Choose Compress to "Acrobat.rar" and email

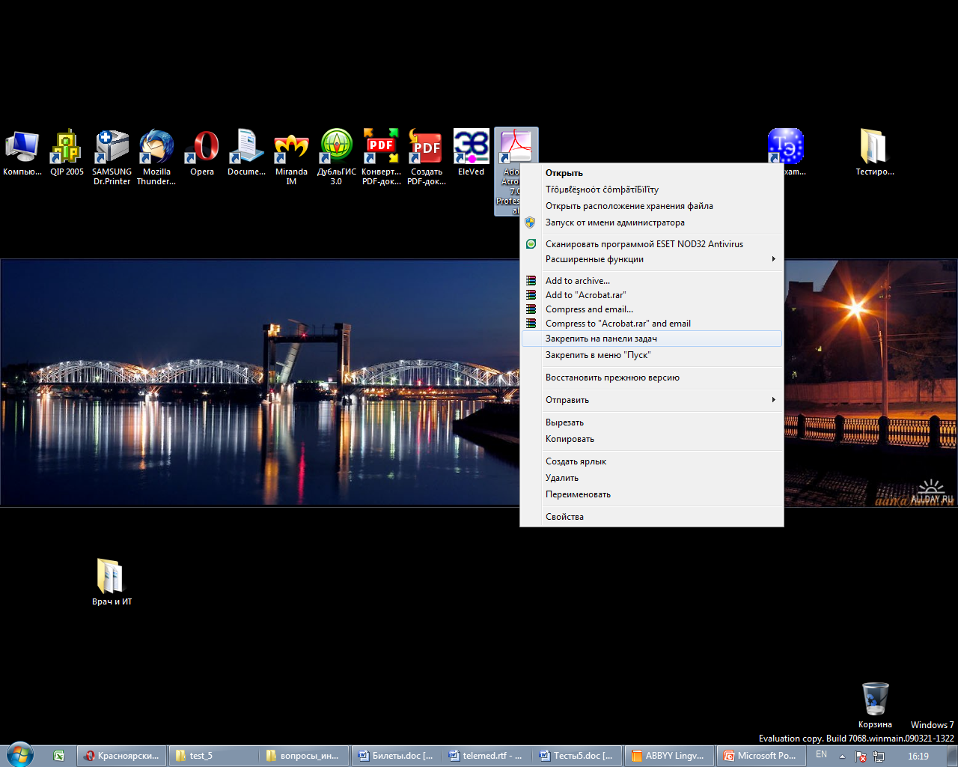click(x=652, y=324)
